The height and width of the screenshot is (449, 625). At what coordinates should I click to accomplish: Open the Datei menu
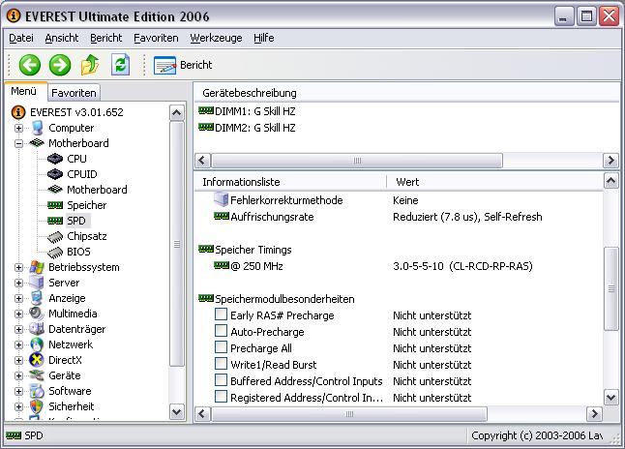pyautogui.click(x=21, y=38)
